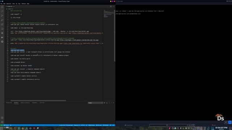
Task: Open the Explorer view in activity bar
Action: [2, 7]
